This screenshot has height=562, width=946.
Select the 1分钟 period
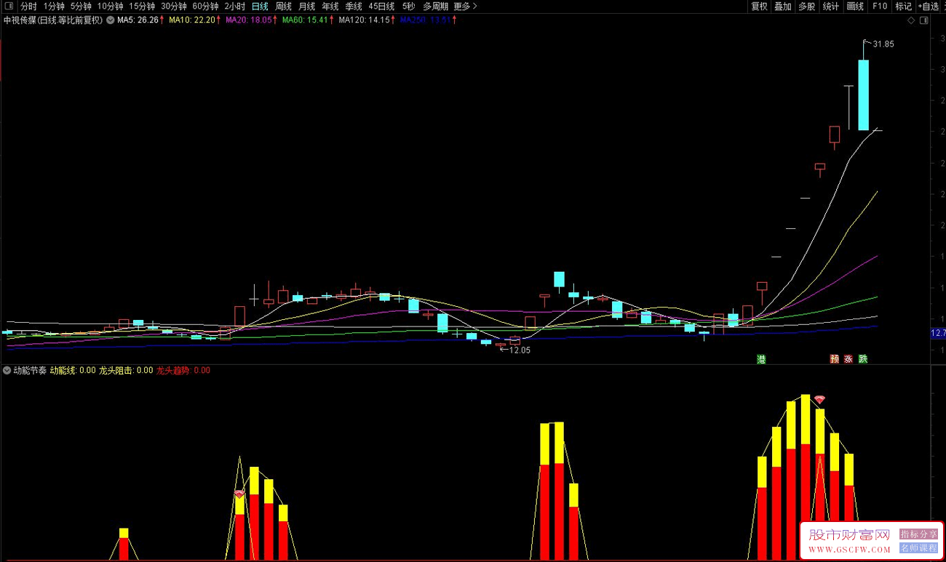[54, 7]
